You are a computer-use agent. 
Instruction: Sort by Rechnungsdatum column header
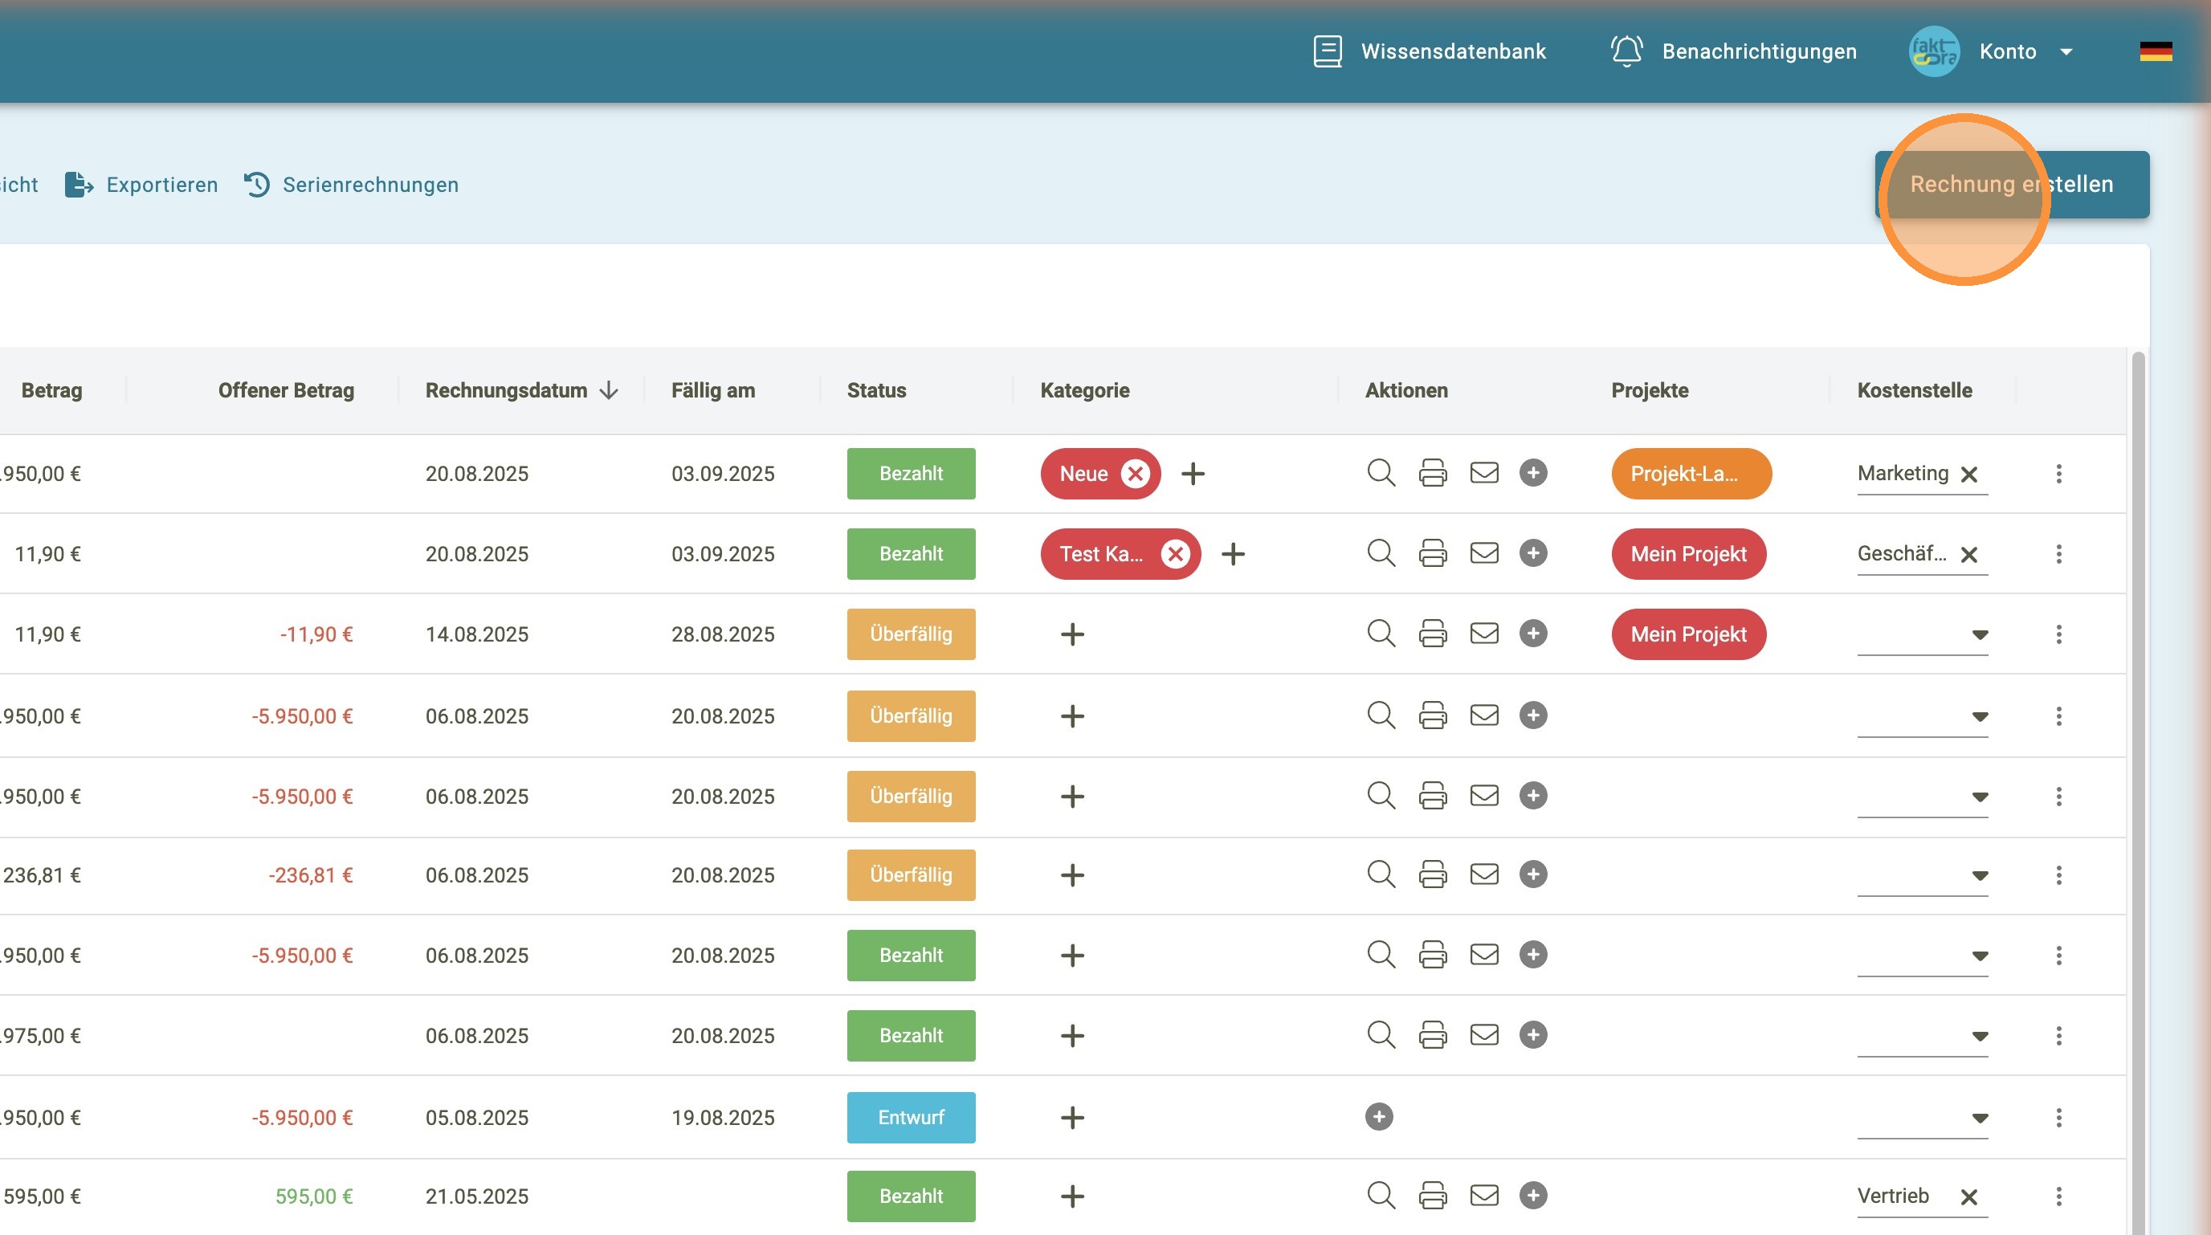tap(507, 390)
